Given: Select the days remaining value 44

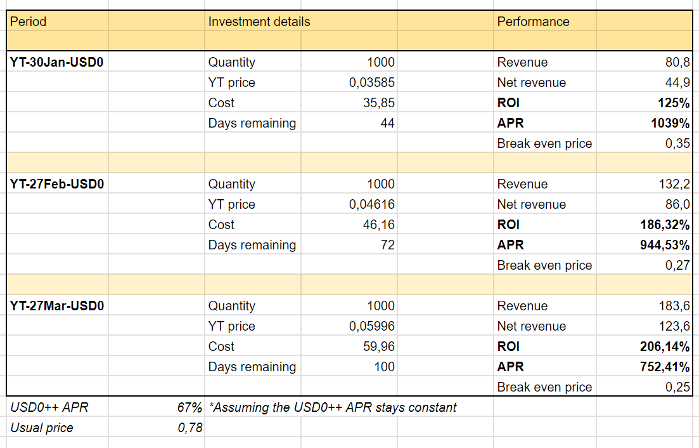Looking at the screenshot, I should [387, 123].
